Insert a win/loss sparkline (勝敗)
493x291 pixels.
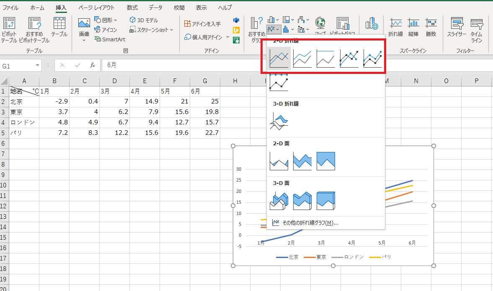[431, 27]
